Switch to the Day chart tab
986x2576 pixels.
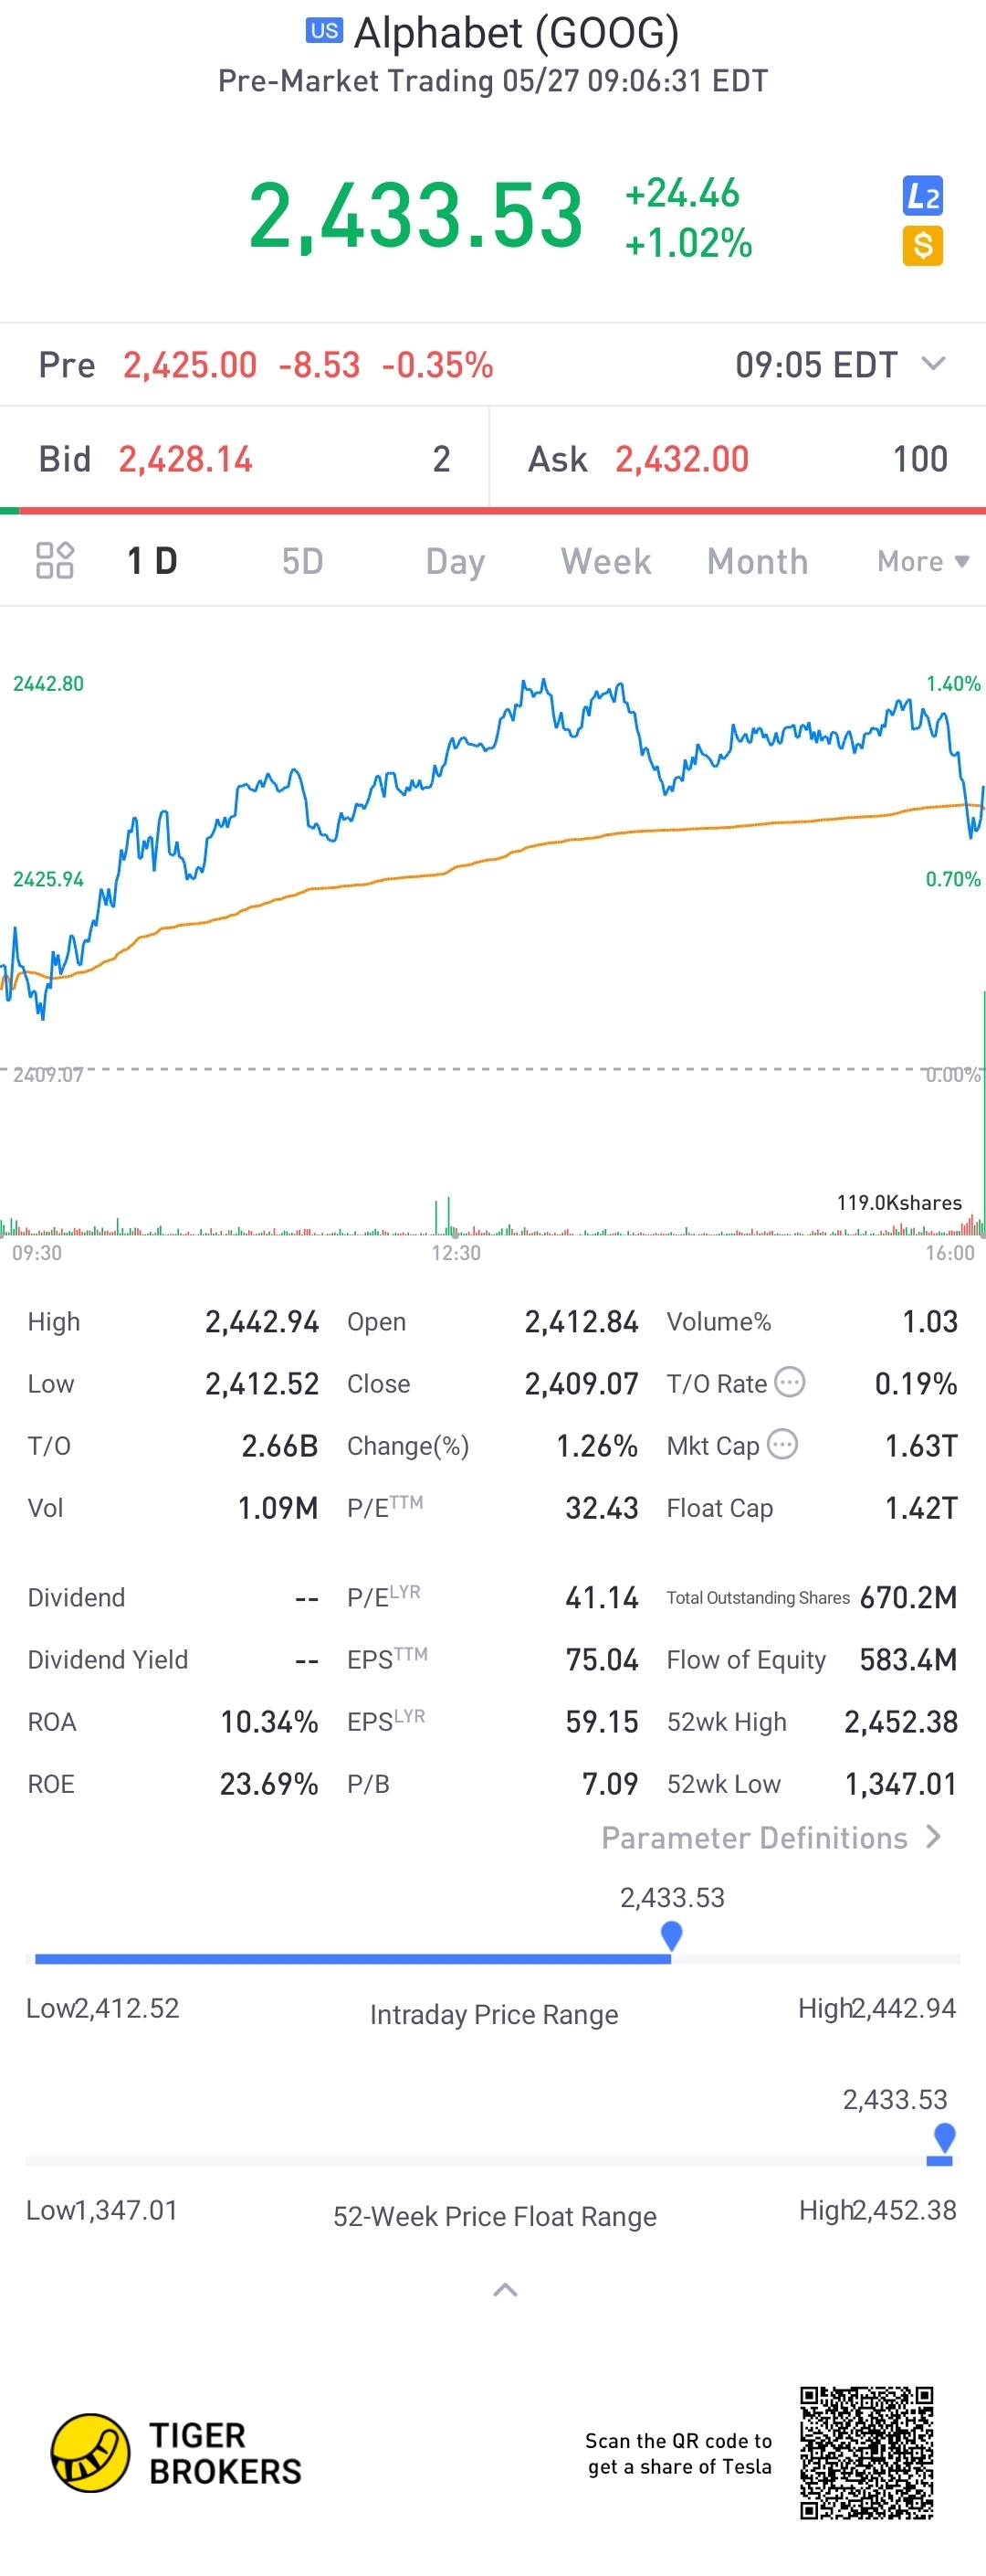(455, 561)
